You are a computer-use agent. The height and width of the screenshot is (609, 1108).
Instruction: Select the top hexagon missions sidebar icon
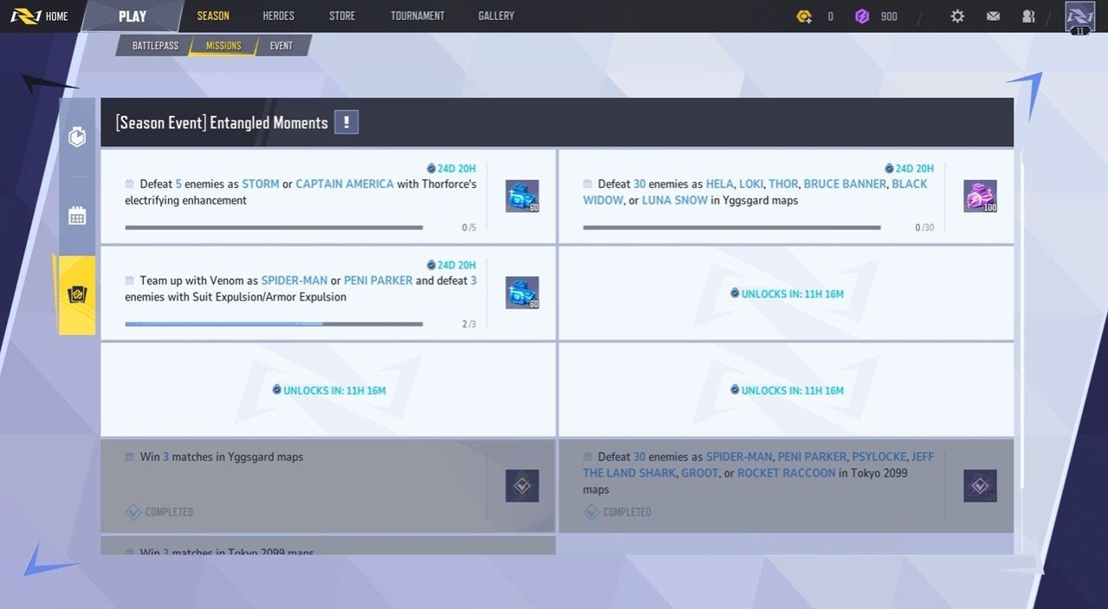[x=77, y=137]
